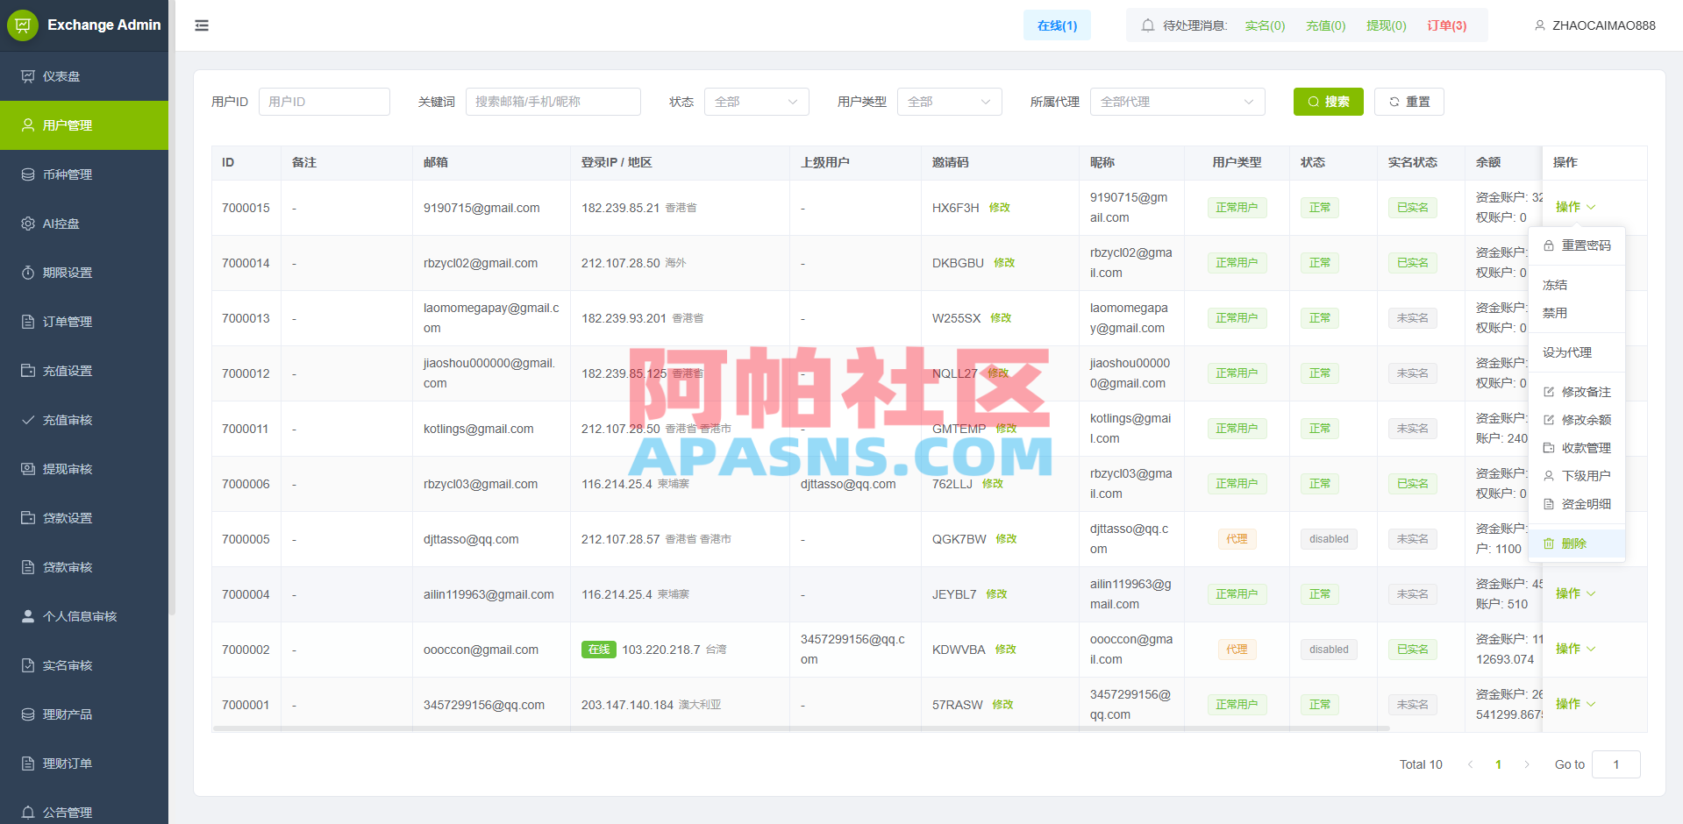This screenshot has width=1683, height=824.
Task: Toggle the sidebar collapse hamburger icon
Action: 202,25
